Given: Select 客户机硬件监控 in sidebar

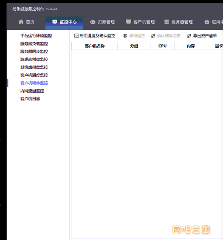Looking at the screenshot, I should (34, 83).
